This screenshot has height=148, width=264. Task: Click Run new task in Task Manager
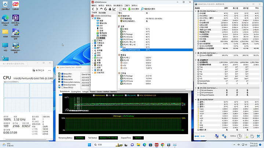38,70
